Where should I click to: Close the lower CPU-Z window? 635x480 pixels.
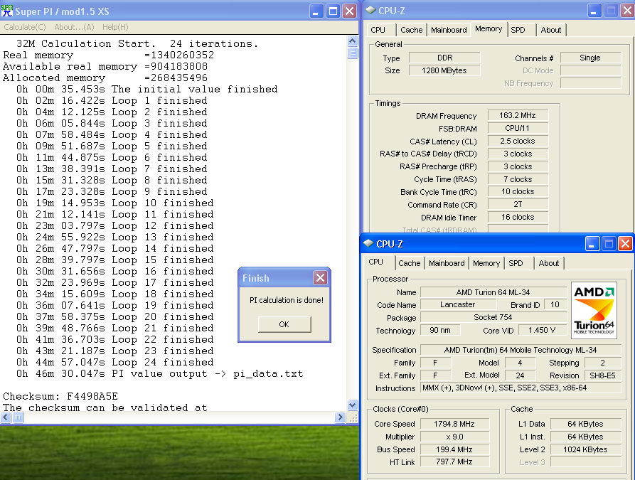click(625, 244)
